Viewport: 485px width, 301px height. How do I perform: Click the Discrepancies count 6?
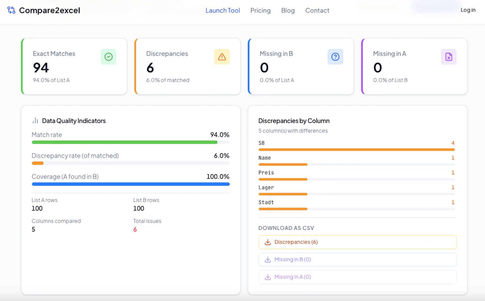pyautogui.click(x=150, y=68)
